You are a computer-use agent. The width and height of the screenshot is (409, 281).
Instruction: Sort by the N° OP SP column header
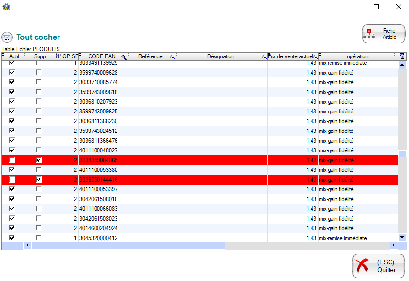tap(67, 56)
